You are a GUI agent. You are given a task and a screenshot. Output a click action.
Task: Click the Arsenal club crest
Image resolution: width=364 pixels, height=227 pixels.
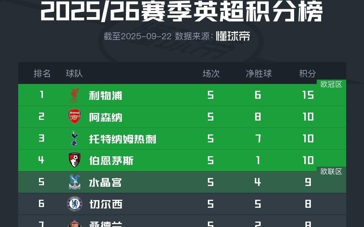point(75,117)
